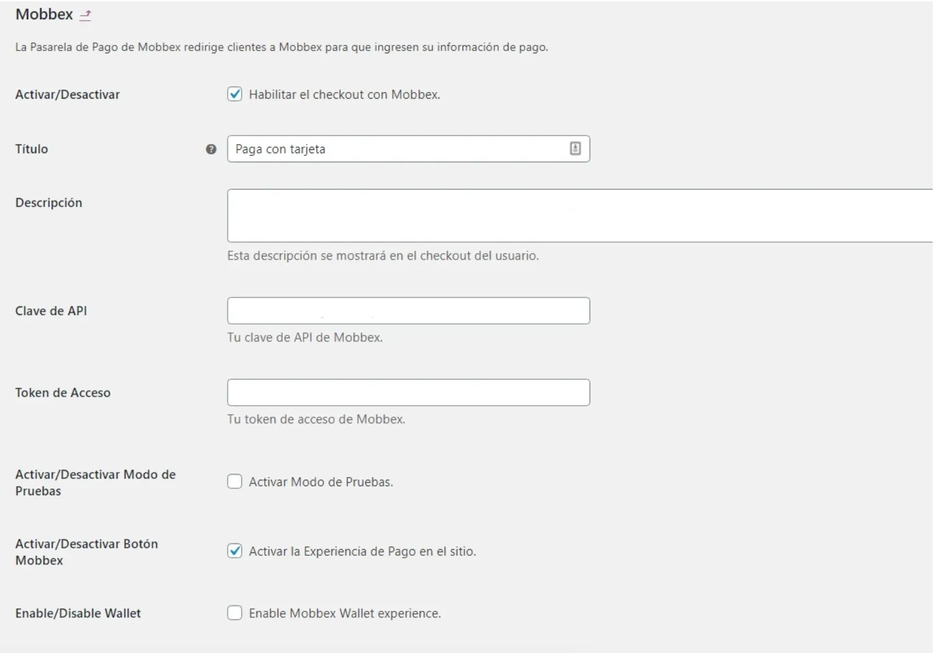Click the Título field containing Paga con tarjeta
The width and height of the screenshot is (934, 653).
(409, 149)
